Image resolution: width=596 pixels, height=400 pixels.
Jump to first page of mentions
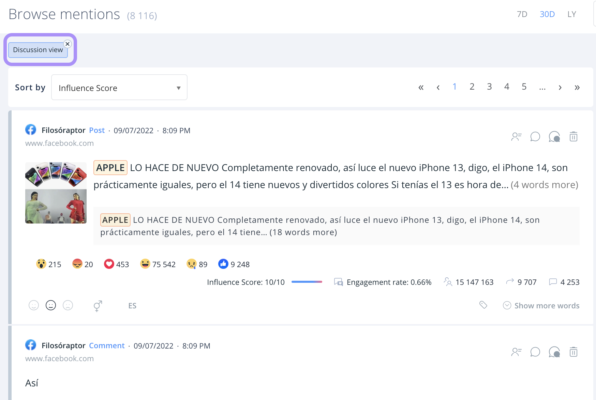click(421, 87)
